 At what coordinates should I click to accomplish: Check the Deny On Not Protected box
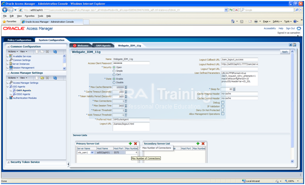coord(223,110)
